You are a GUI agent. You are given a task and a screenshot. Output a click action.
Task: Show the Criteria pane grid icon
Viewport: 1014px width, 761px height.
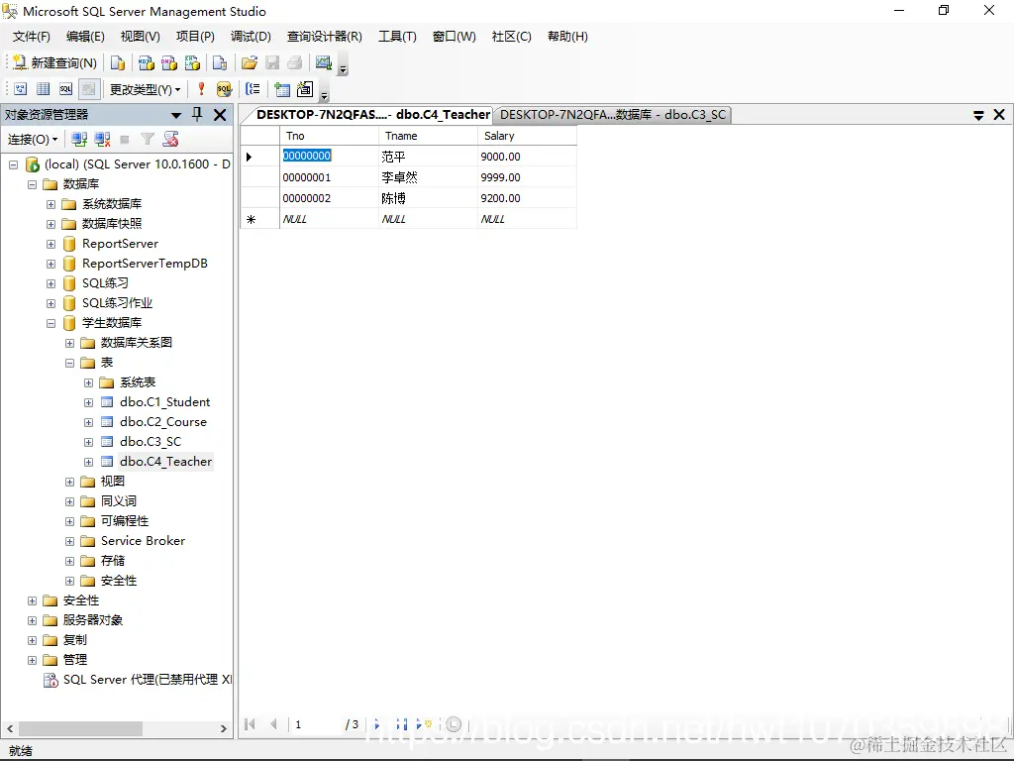[x=44, y=88]
